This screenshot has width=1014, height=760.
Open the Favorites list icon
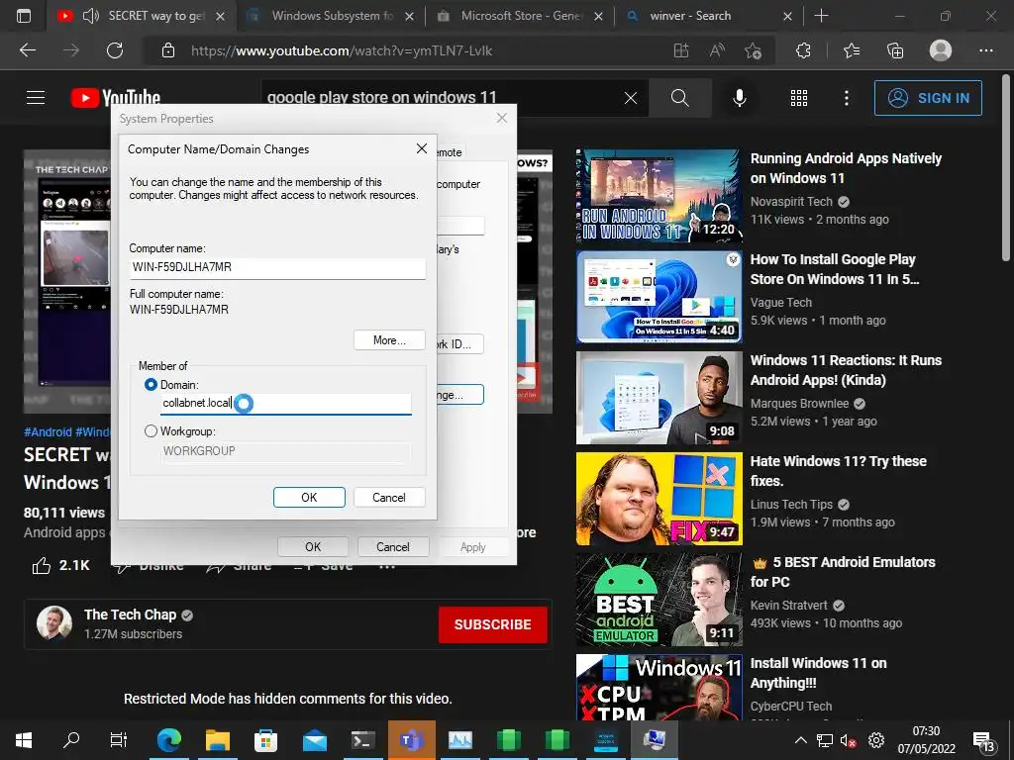pyautogui.click(x=851, y=50)
